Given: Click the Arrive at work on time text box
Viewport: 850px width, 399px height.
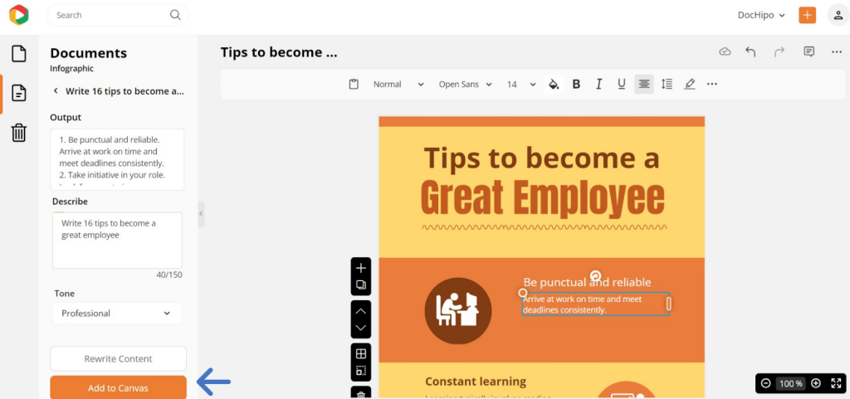Looking at the screenshot, I should point(595,304).
